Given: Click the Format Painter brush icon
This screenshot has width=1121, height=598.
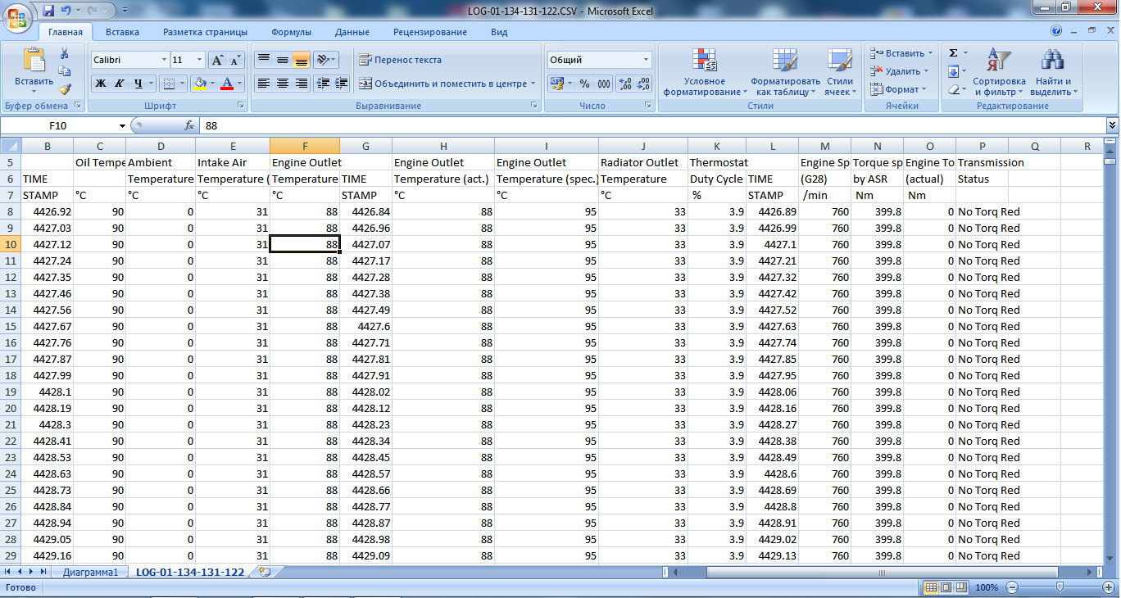Looking at the screenshot, I should [x=65, y=89].
